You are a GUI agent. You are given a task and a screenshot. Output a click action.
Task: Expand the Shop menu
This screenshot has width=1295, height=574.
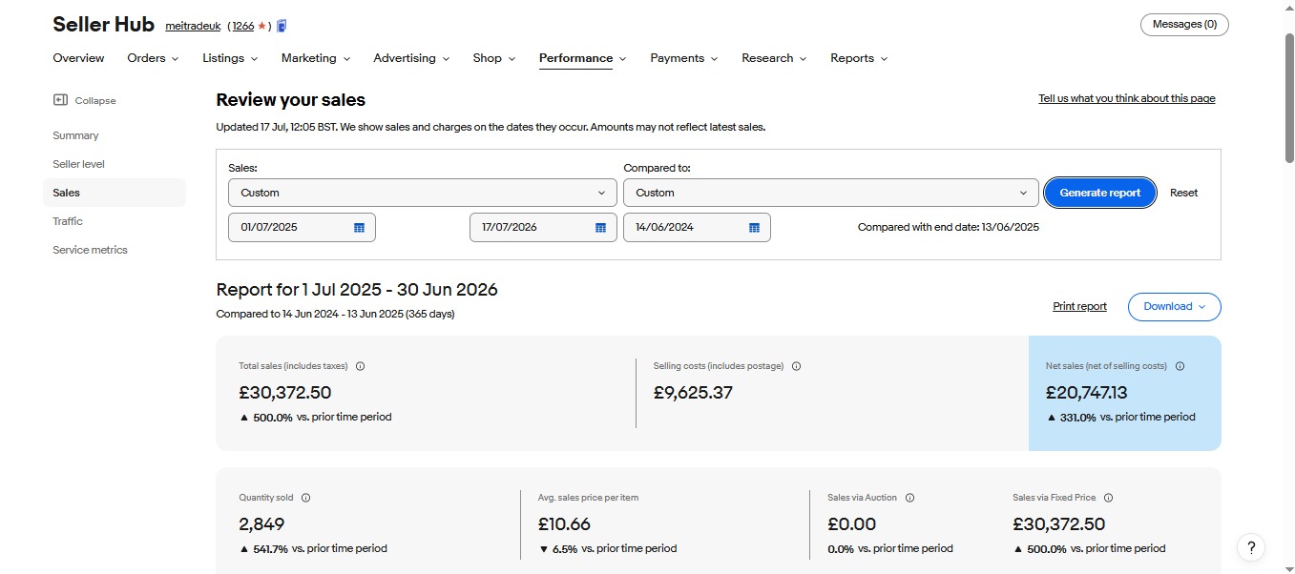click(494, 58)
